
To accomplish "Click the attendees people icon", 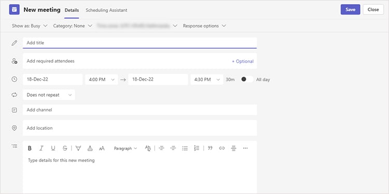I will click(15, 61).
